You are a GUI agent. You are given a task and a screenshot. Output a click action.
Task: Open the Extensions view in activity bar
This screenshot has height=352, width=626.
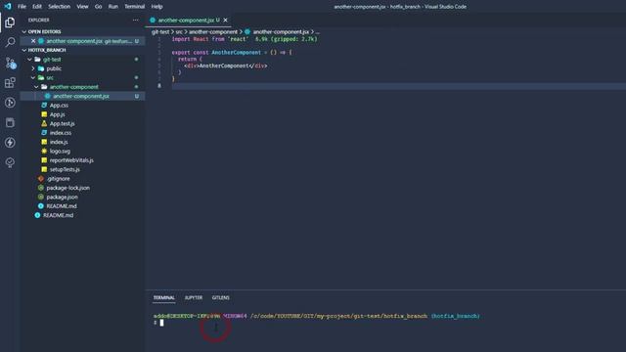click(x=10, y=82)
